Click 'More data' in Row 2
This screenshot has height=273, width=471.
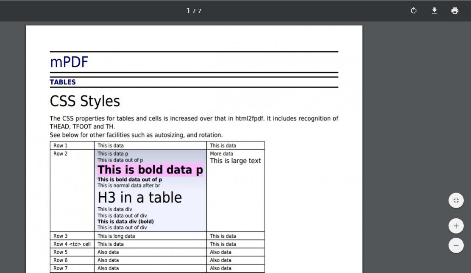pyautogui.click(x=221, y=154)
